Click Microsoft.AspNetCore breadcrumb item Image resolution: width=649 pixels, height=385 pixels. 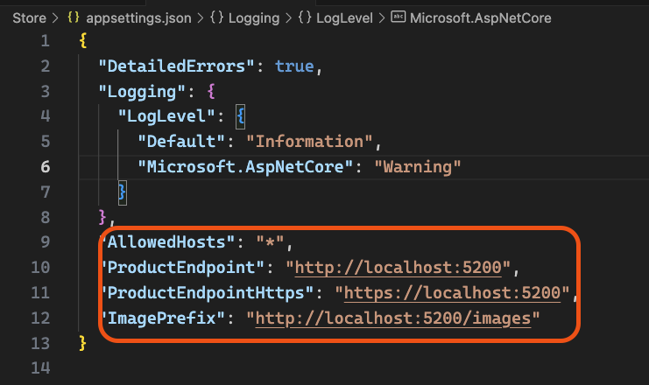coord(481,18)
